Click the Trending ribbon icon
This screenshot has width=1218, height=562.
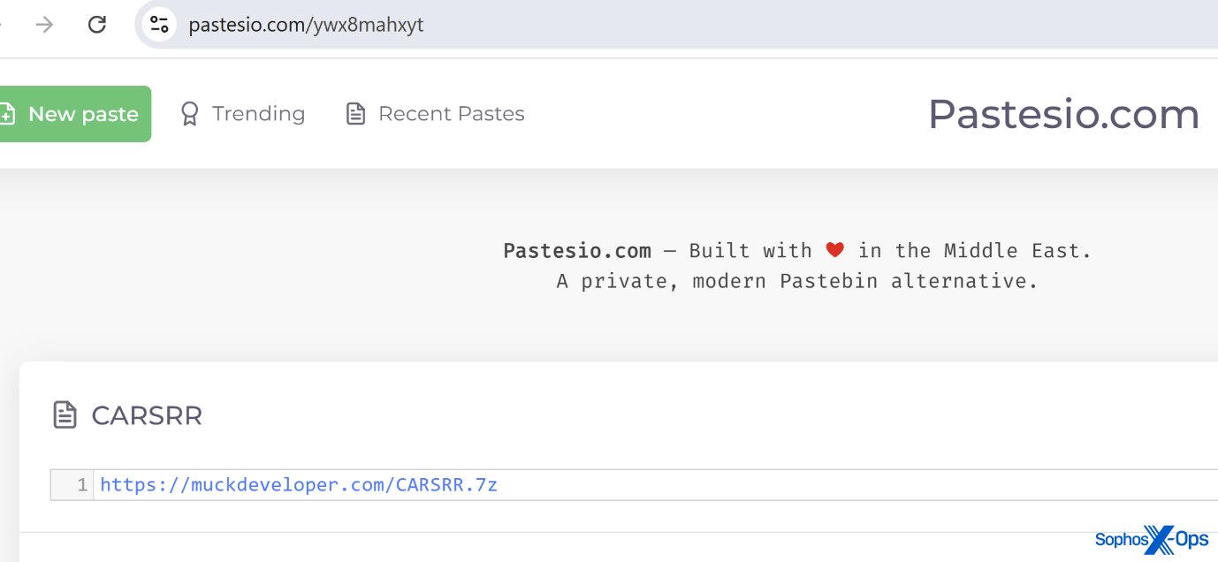click(189, 114)
